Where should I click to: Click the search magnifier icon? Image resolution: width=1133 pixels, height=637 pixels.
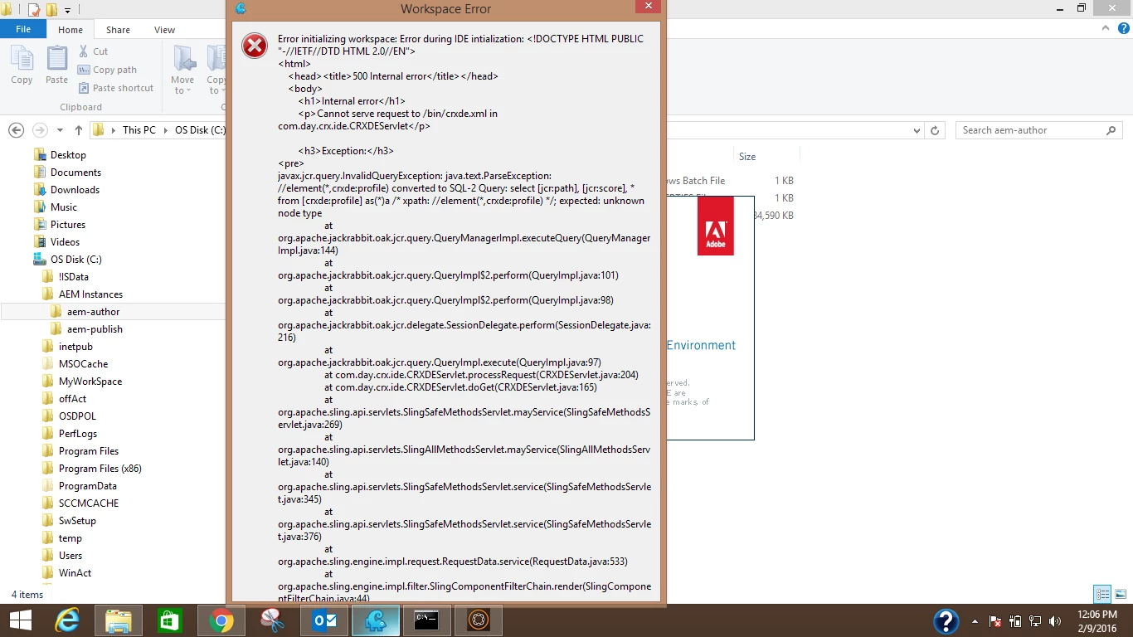(1111, 130)
